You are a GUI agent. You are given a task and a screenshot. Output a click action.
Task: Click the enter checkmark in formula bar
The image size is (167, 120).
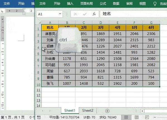pyautogui.click(x=84, y=14)
